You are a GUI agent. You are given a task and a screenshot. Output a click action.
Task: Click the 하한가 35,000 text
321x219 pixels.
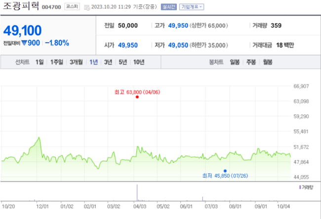(208, 45)
